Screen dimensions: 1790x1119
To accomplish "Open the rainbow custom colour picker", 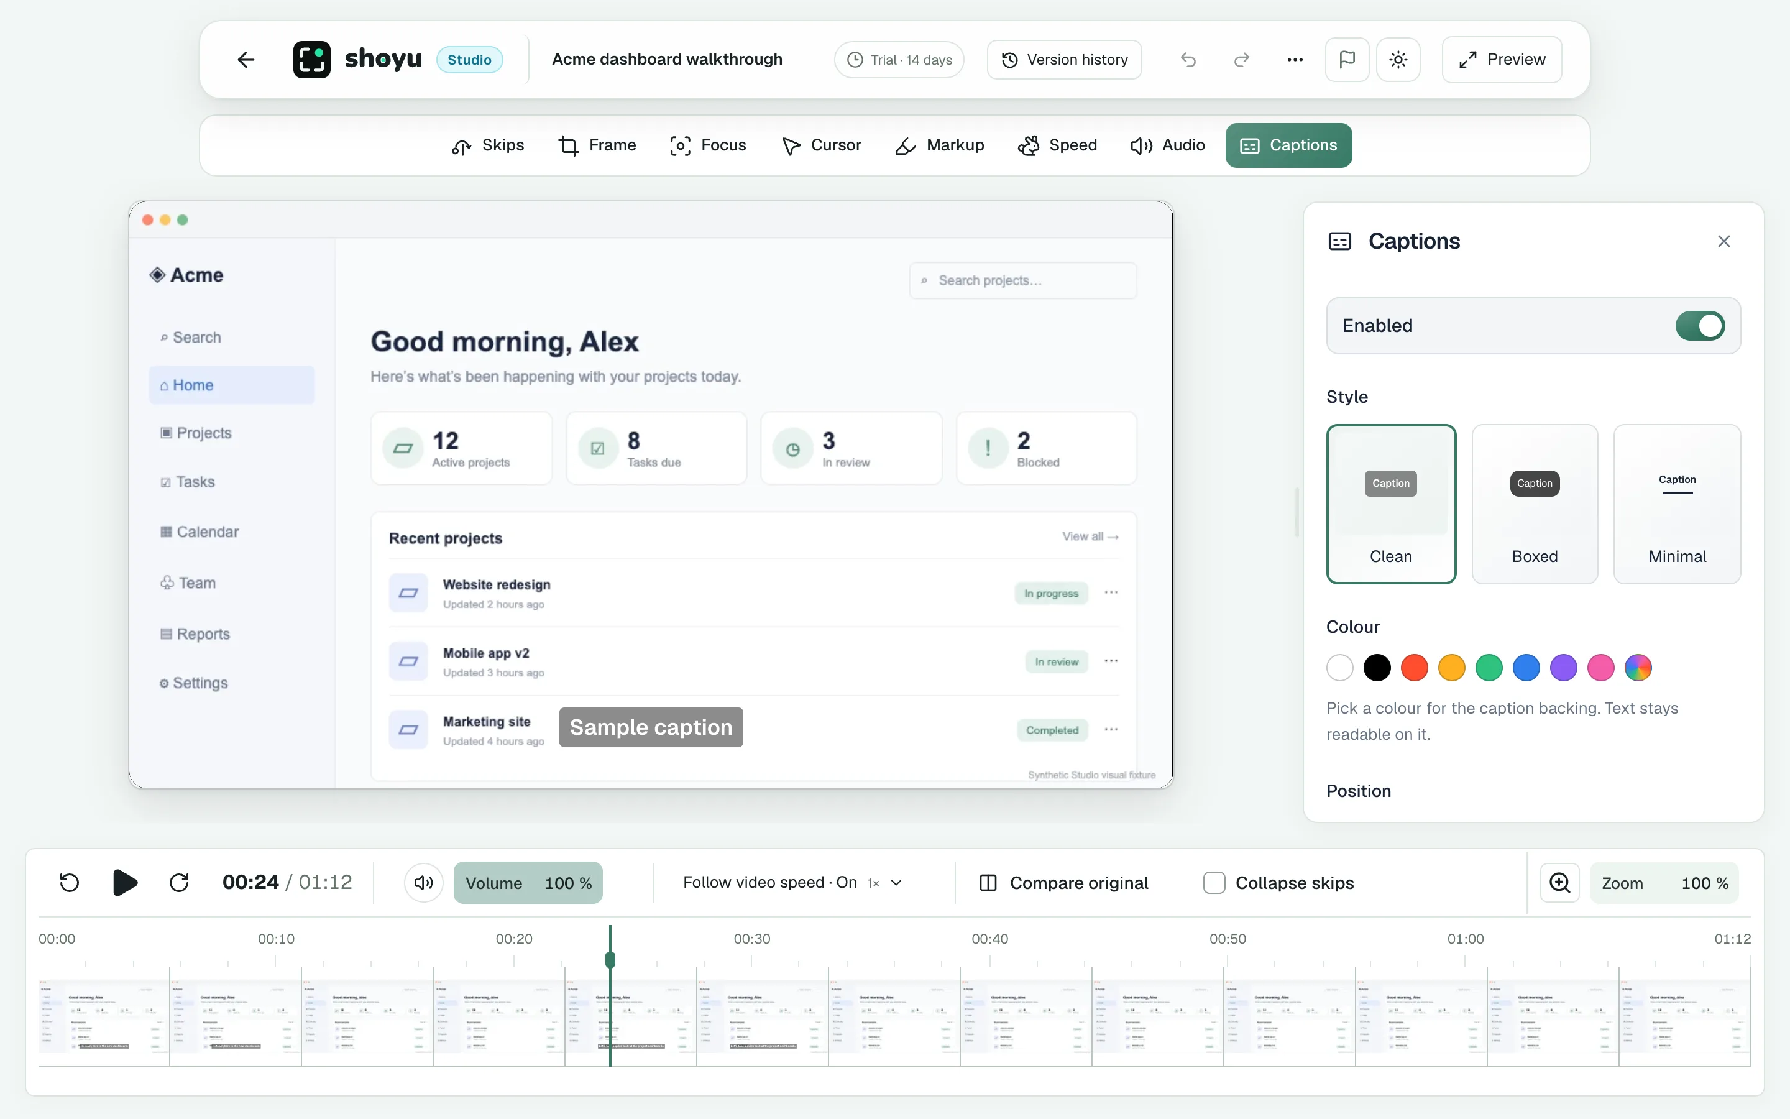I will (1638, 668).
